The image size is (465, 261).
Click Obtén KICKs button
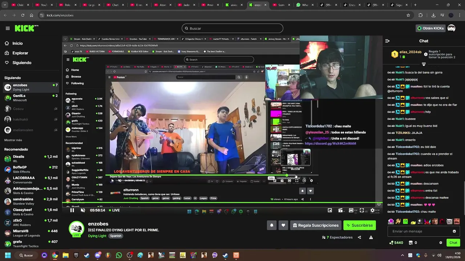430,28
